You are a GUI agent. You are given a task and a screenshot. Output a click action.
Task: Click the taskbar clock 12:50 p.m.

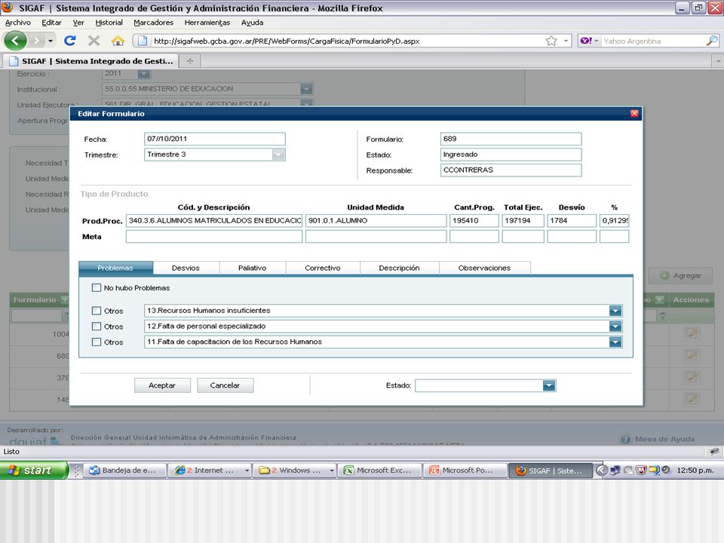point(695,471)
